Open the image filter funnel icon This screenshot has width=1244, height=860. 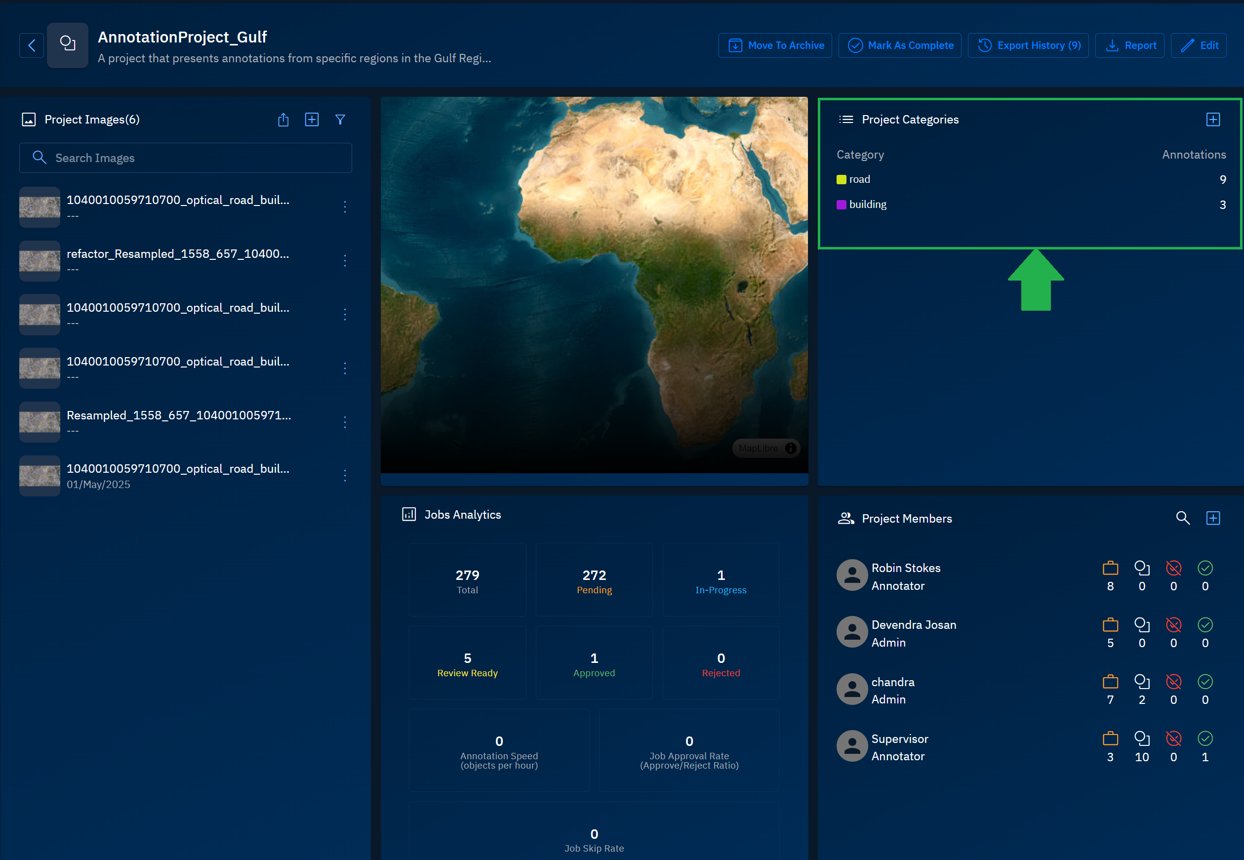(340, 120)
